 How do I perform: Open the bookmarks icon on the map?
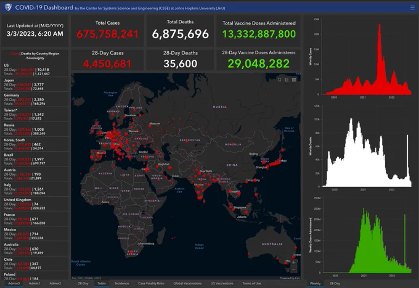click(280, 80)
